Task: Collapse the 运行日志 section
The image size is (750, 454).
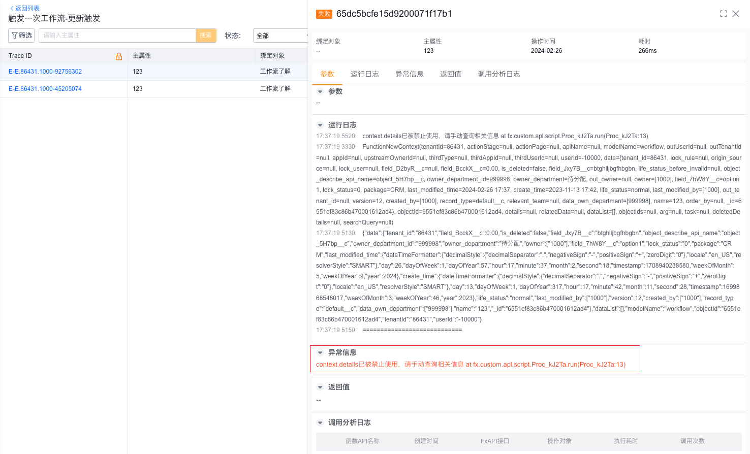Action: (x=320, y=125)
